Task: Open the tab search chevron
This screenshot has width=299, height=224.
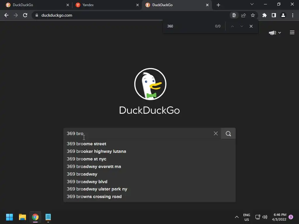Action: [252, 4]
